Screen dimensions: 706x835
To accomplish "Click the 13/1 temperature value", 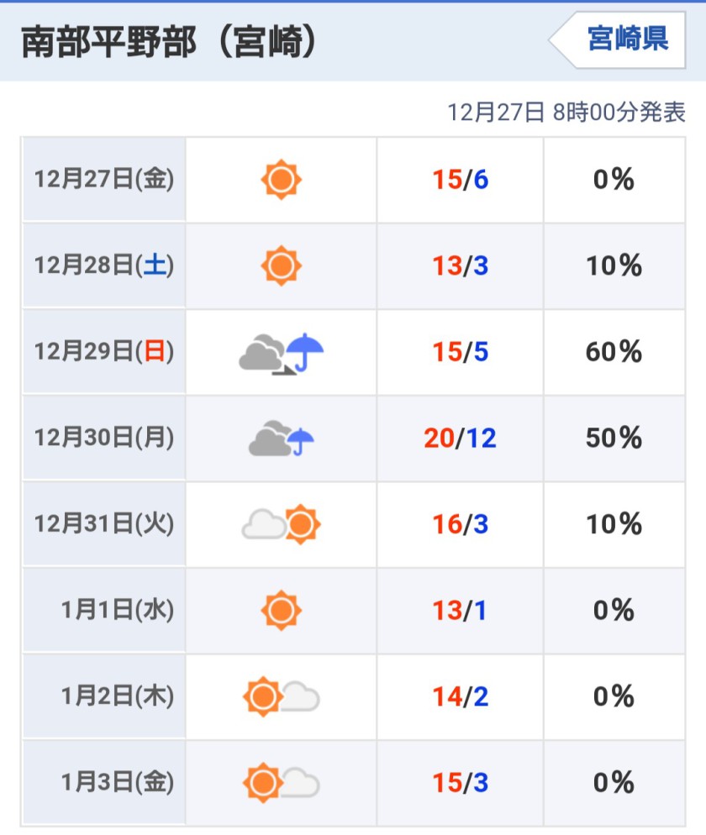I will coord(460,610).
